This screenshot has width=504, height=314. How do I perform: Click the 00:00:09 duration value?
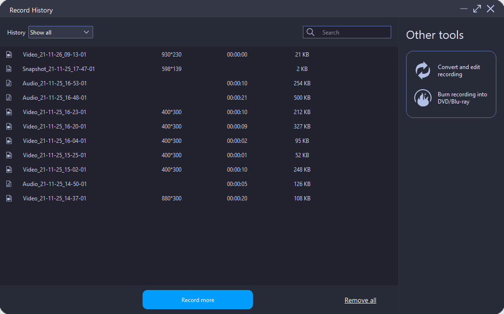[x=237, y=127]
